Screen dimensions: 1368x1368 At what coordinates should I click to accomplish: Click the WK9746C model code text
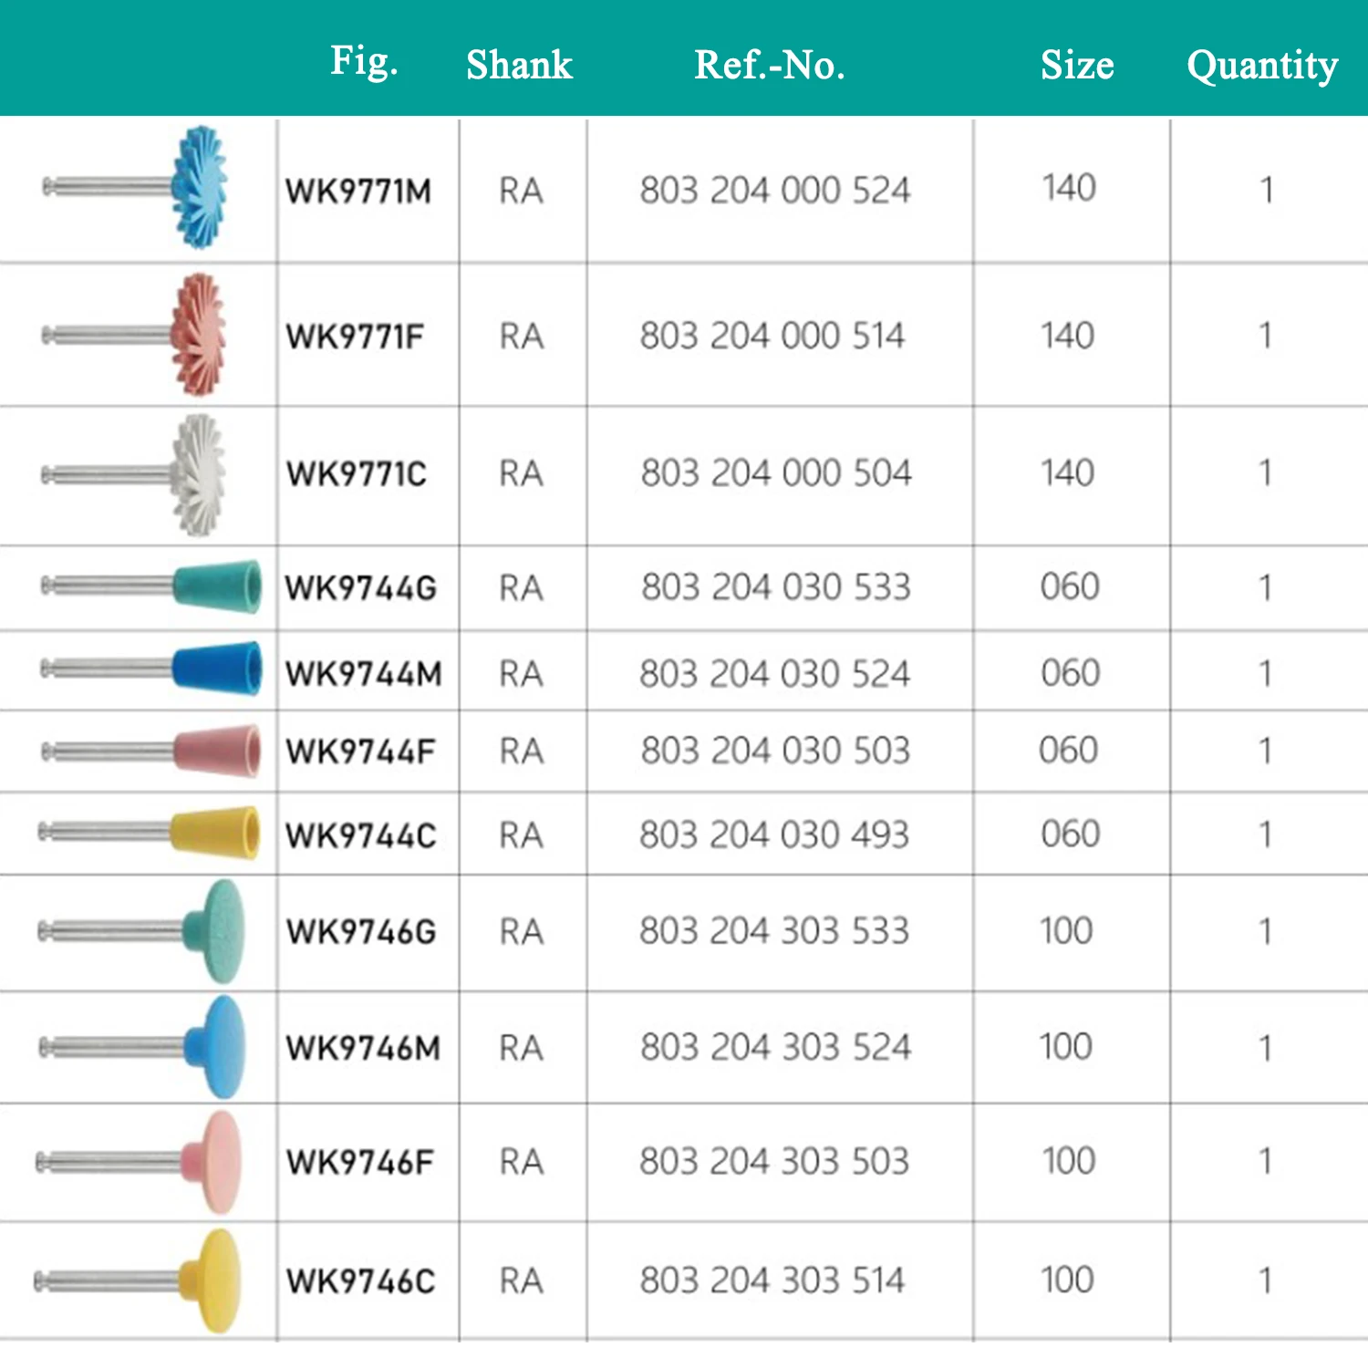click(361, 1281)
